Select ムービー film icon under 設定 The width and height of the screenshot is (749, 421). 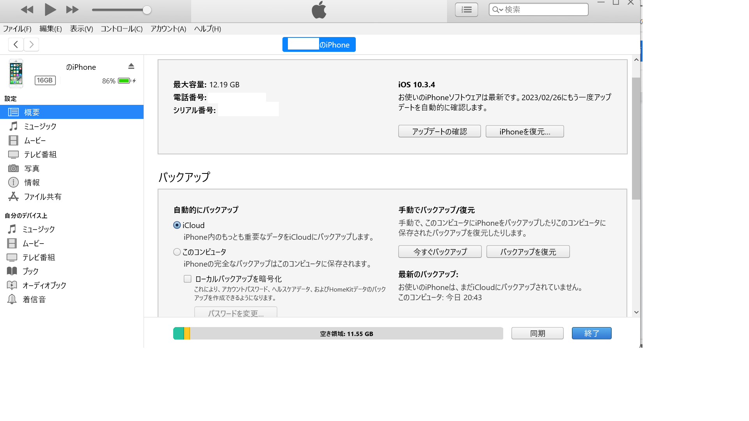click(13, 140)
